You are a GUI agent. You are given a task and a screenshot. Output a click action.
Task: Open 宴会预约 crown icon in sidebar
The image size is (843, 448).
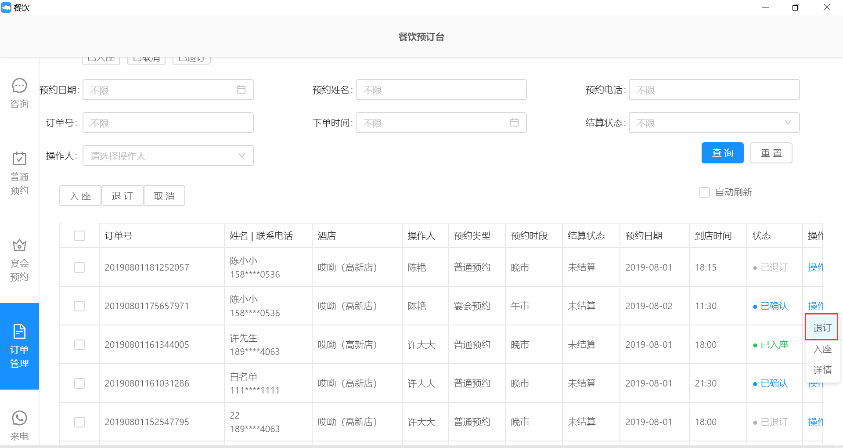[19, 245]
